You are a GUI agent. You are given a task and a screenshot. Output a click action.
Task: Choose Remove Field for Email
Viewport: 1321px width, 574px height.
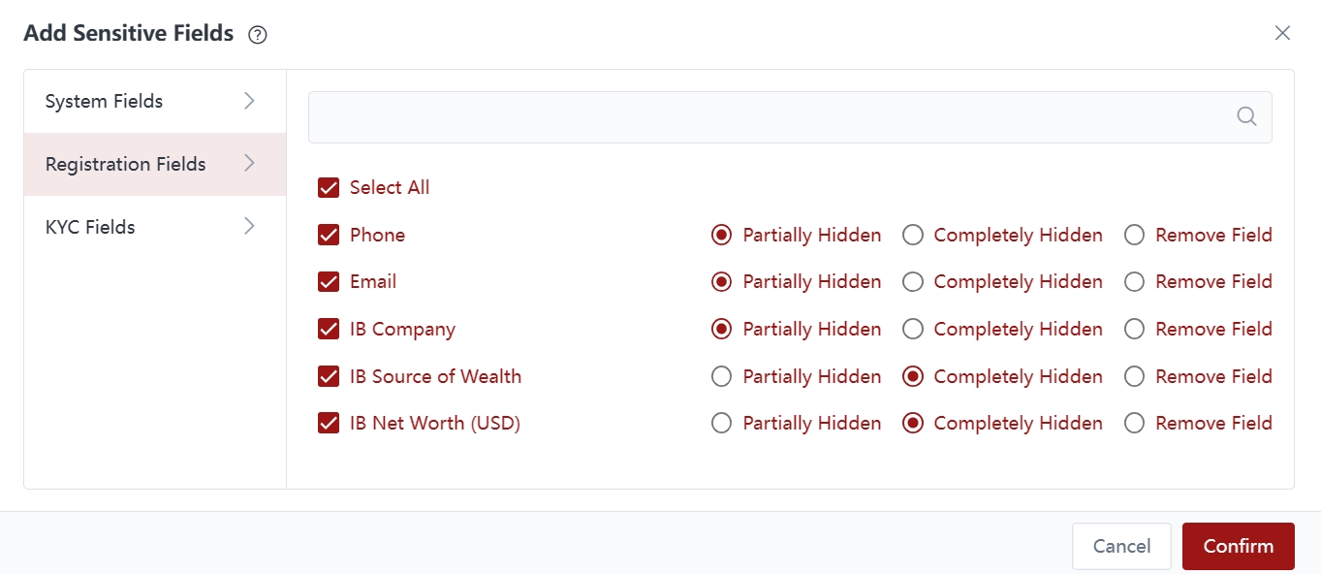(x=1135, y=282)
